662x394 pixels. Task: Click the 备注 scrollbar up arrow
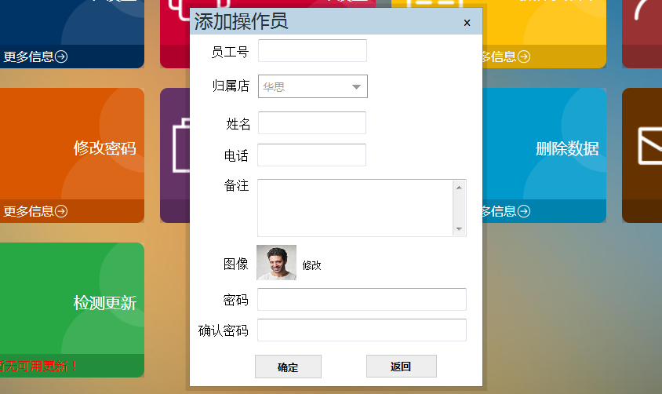coord(459,187)
